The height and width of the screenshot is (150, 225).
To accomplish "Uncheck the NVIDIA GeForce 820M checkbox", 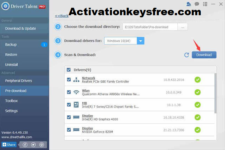I will [x=69, y=130].
